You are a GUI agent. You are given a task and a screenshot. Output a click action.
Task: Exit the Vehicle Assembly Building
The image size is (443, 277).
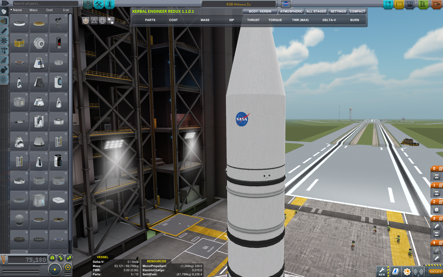click(x=437, y=4)
